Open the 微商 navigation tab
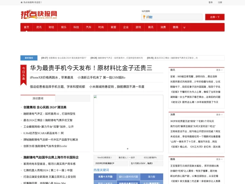The height and width of the screenshot is (184, 245). pos(176,27)
